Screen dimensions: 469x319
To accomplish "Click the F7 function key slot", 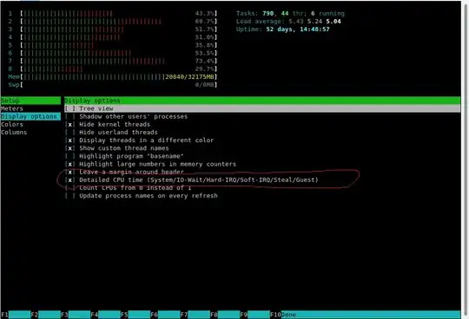I will [x=195, y=315].
